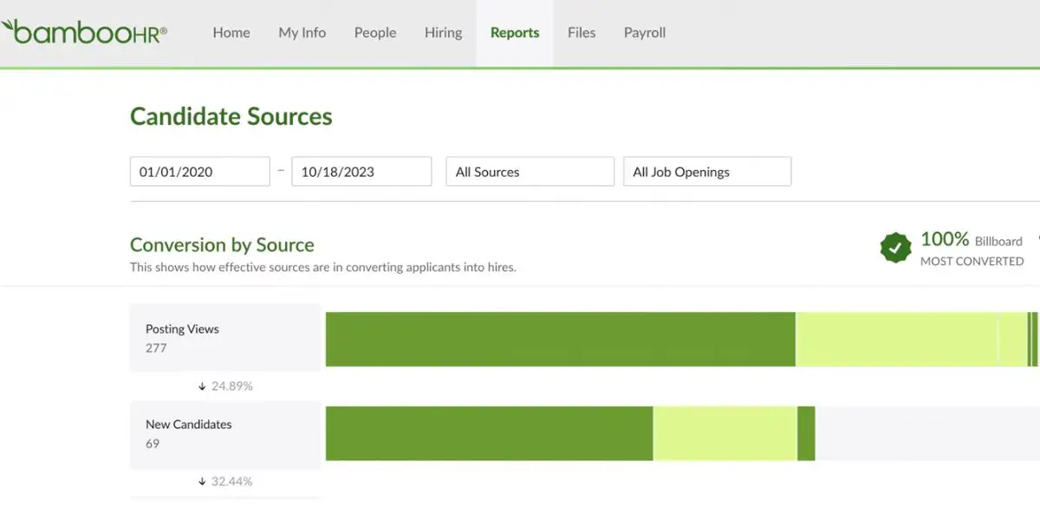Go to the Payroll tab
This screenshot has height=520, width=1040.
point(645,33)
